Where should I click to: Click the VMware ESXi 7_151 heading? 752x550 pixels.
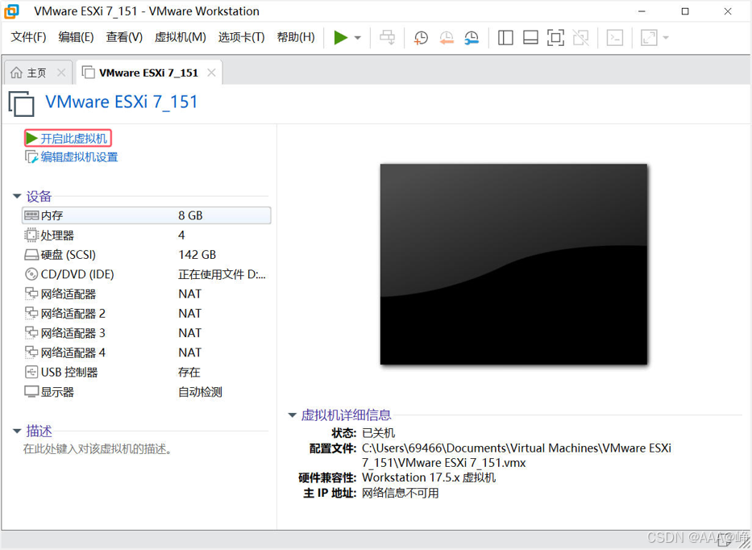tap(122, 102)
